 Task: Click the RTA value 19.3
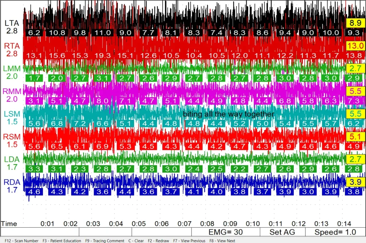103,55
